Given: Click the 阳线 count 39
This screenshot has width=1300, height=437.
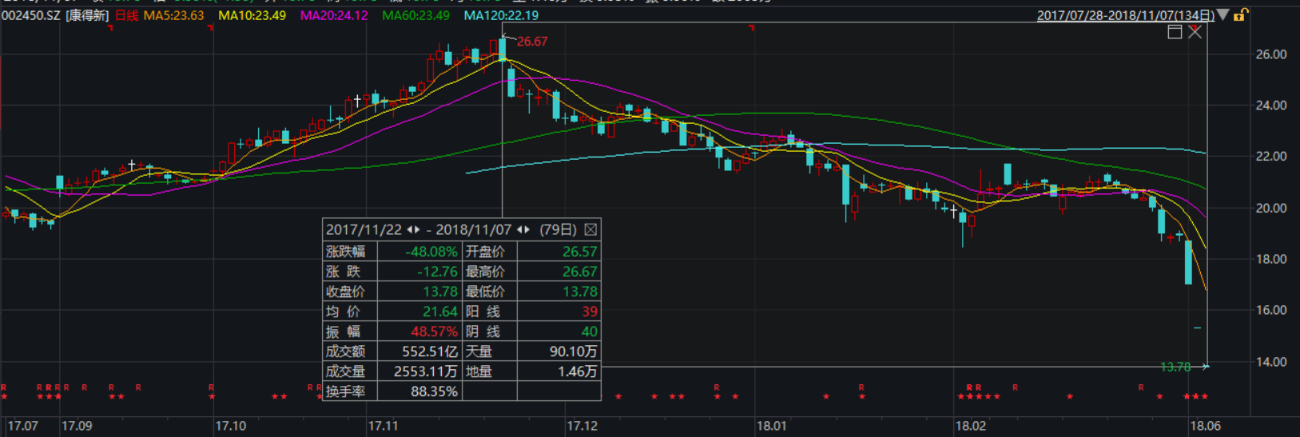Looking at the screenshot, I should [590, 312].
